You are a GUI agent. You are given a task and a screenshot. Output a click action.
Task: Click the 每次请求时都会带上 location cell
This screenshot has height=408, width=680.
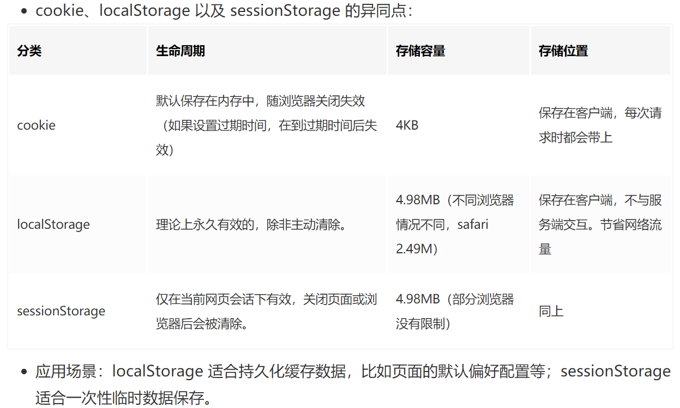[x=600, y=125]
